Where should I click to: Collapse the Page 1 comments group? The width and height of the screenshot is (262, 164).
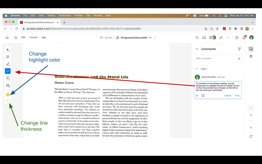tap(196, 69)
